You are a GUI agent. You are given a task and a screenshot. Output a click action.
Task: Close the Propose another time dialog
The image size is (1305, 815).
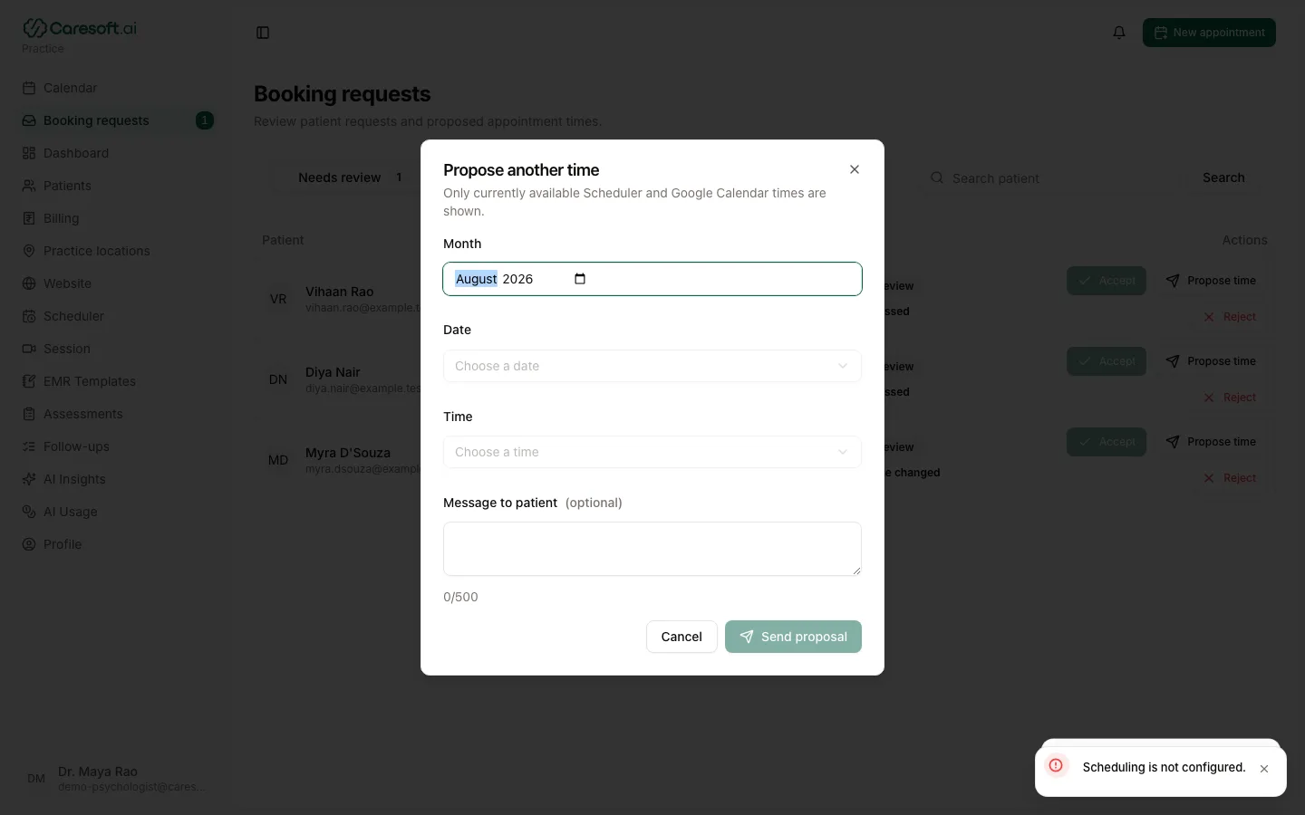click(855, 169)
